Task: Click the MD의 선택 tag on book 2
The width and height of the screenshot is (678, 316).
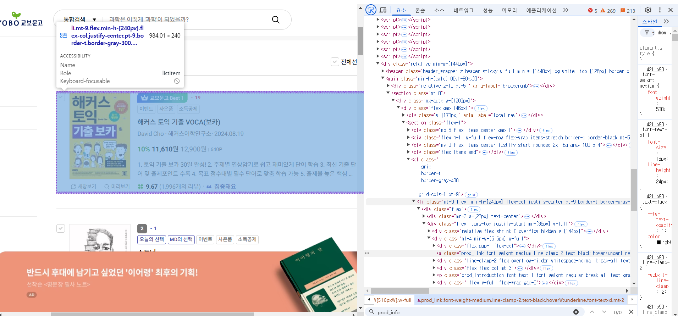Action: point(181,239)
